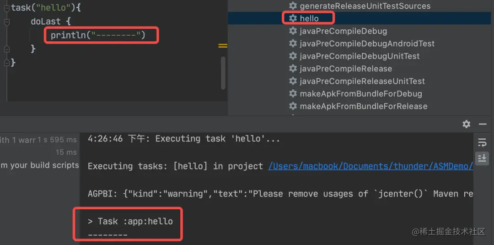Select javaPreCompileRelease task
Screen dimensions: 494x245
click(346, 69)
